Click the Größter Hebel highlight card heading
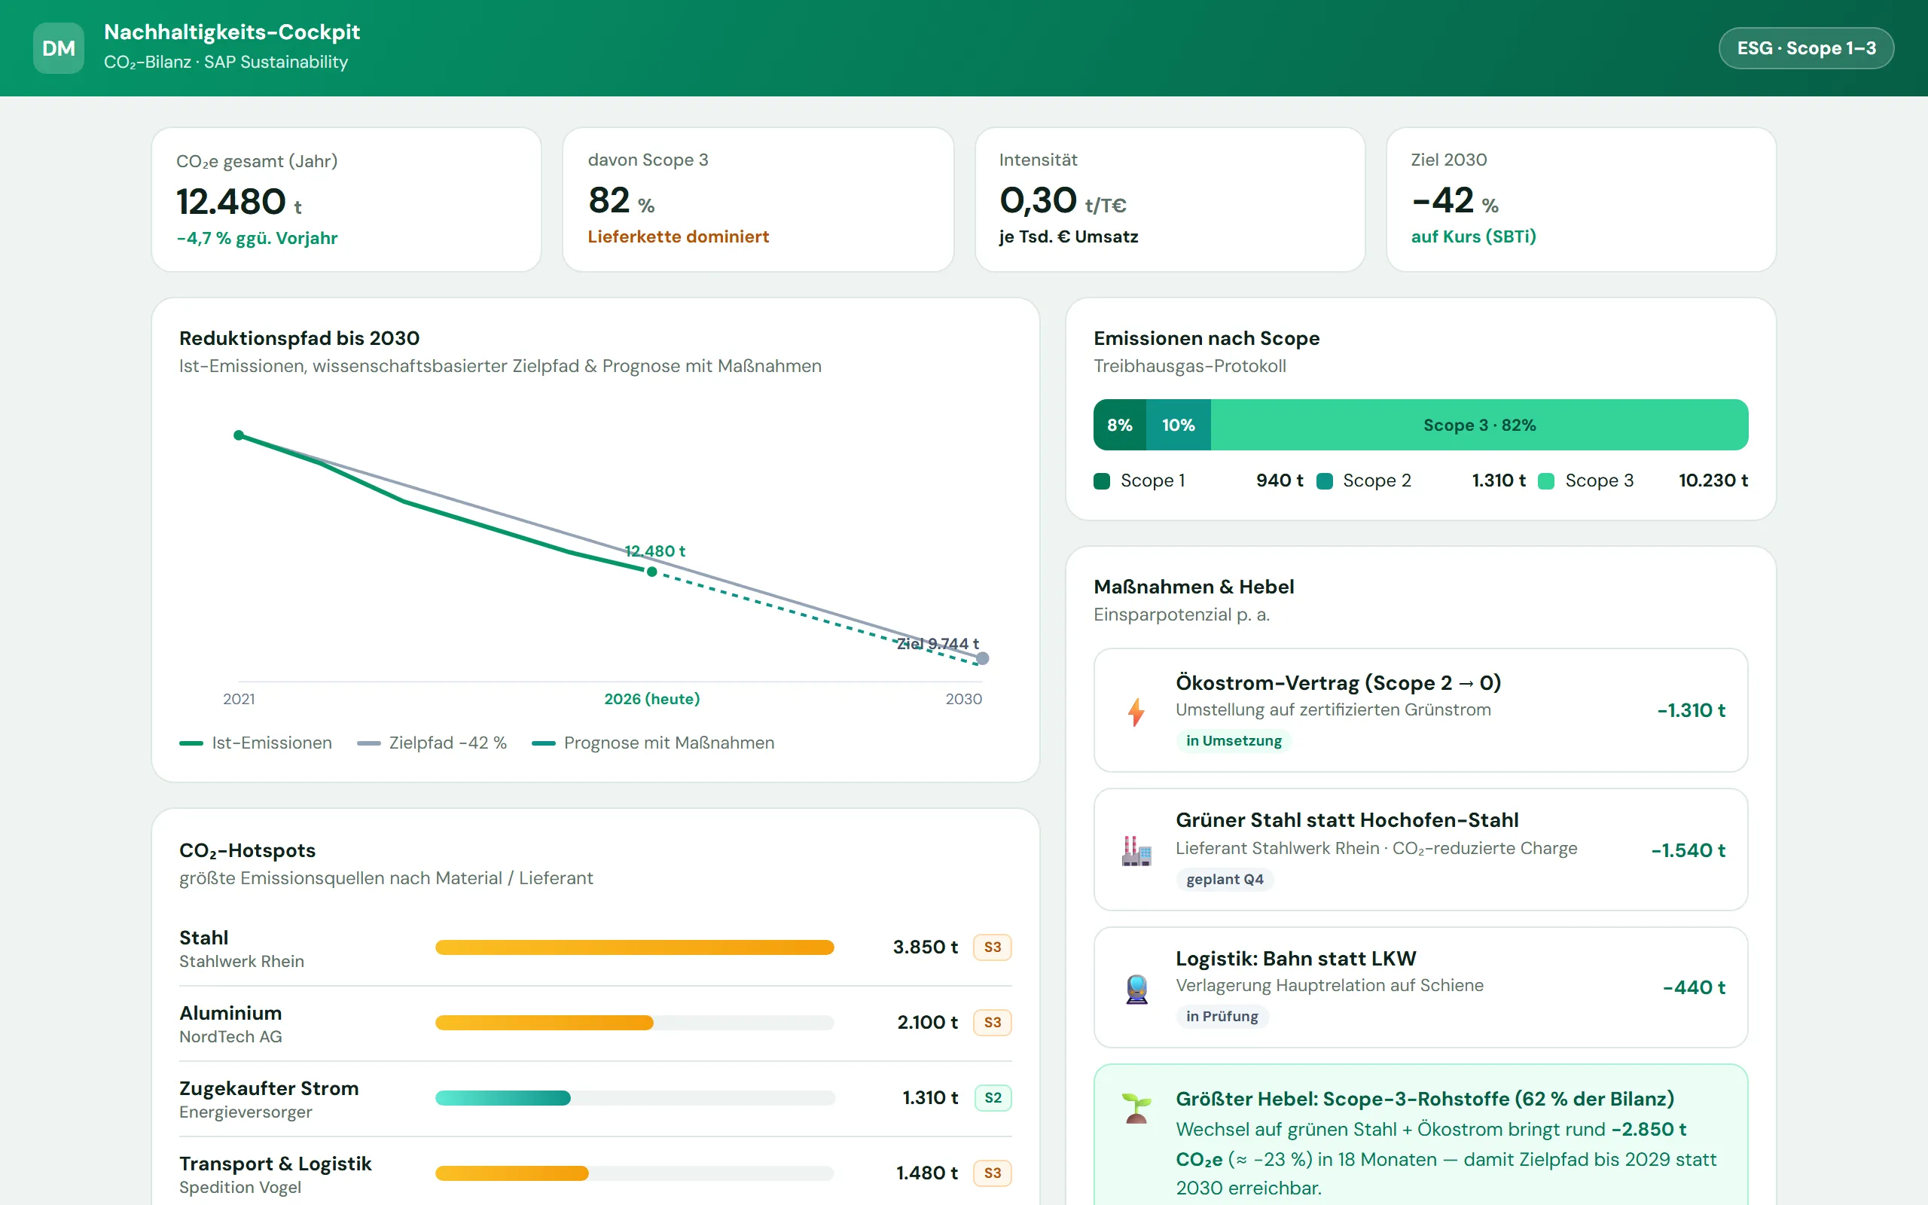This screenshot has width=1928, height=1205. pyautogui.click(x=1424, y=1099)
